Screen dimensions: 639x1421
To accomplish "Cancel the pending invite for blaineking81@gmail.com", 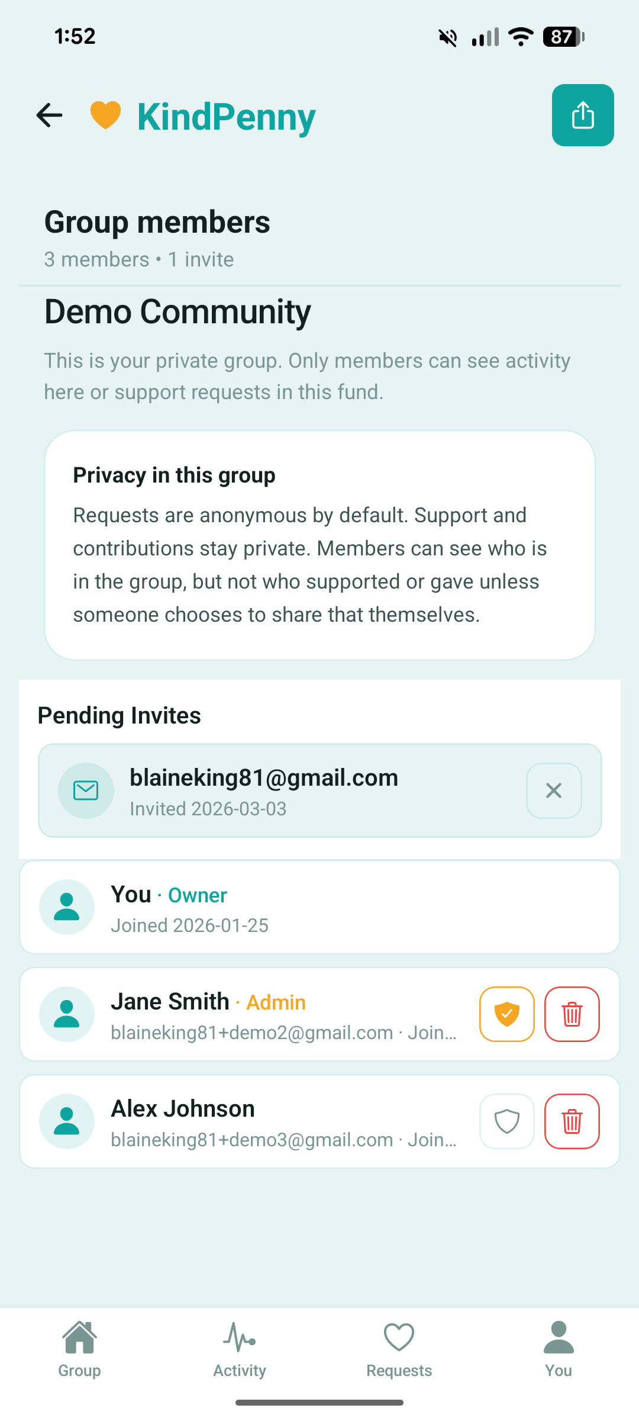I will pos(554,790).
